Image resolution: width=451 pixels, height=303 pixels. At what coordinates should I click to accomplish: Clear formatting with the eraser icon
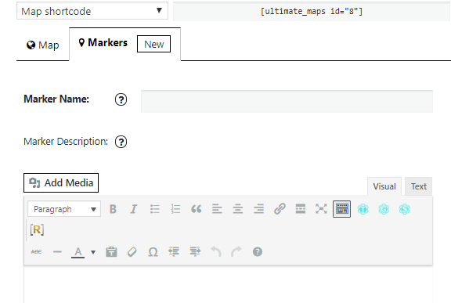[x=132, y=252]
